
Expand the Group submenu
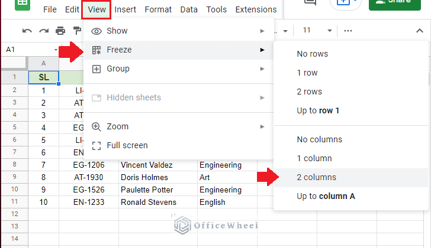pos(178,68)
